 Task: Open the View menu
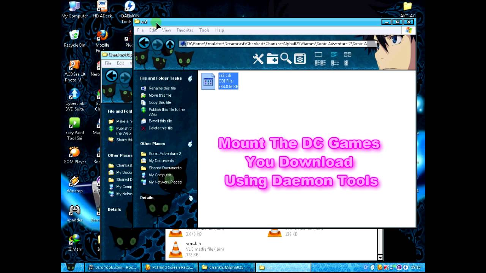coord(167,30)
